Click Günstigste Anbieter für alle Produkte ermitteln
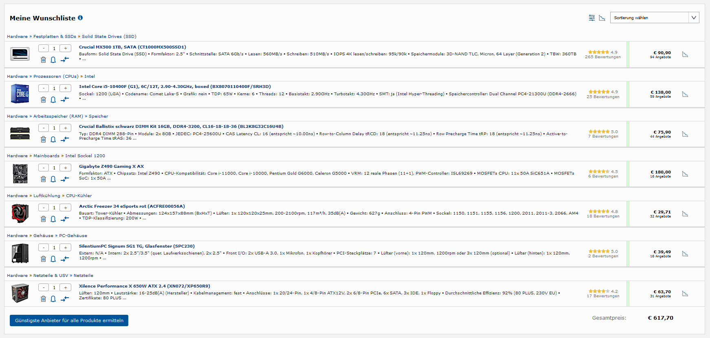 [x=69, y=320]
